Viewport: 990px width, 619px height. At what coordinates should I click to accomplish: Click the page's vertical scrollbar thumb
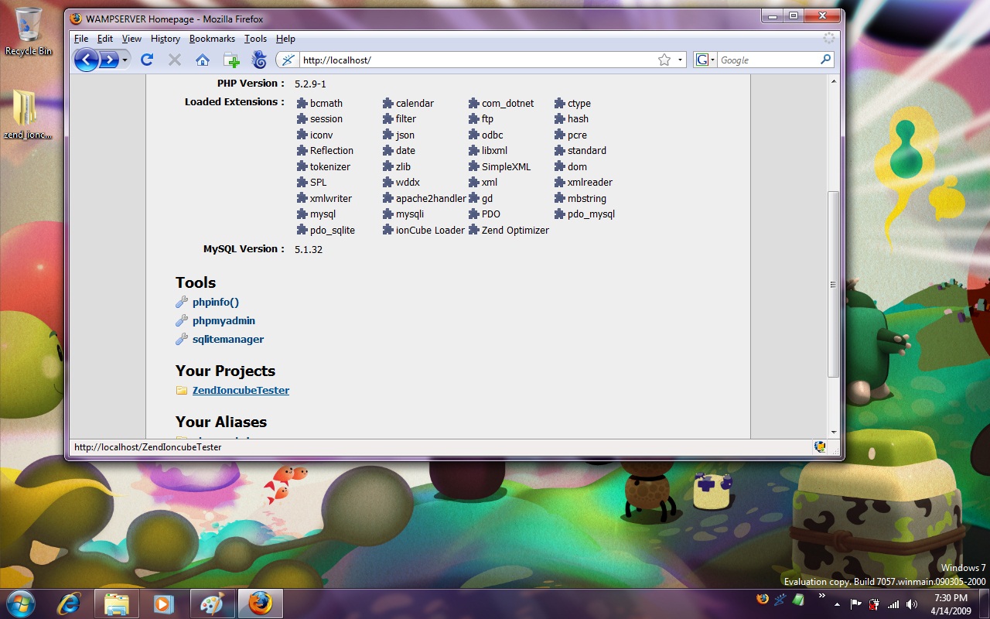pyautogui.click(x=833, y=284)
